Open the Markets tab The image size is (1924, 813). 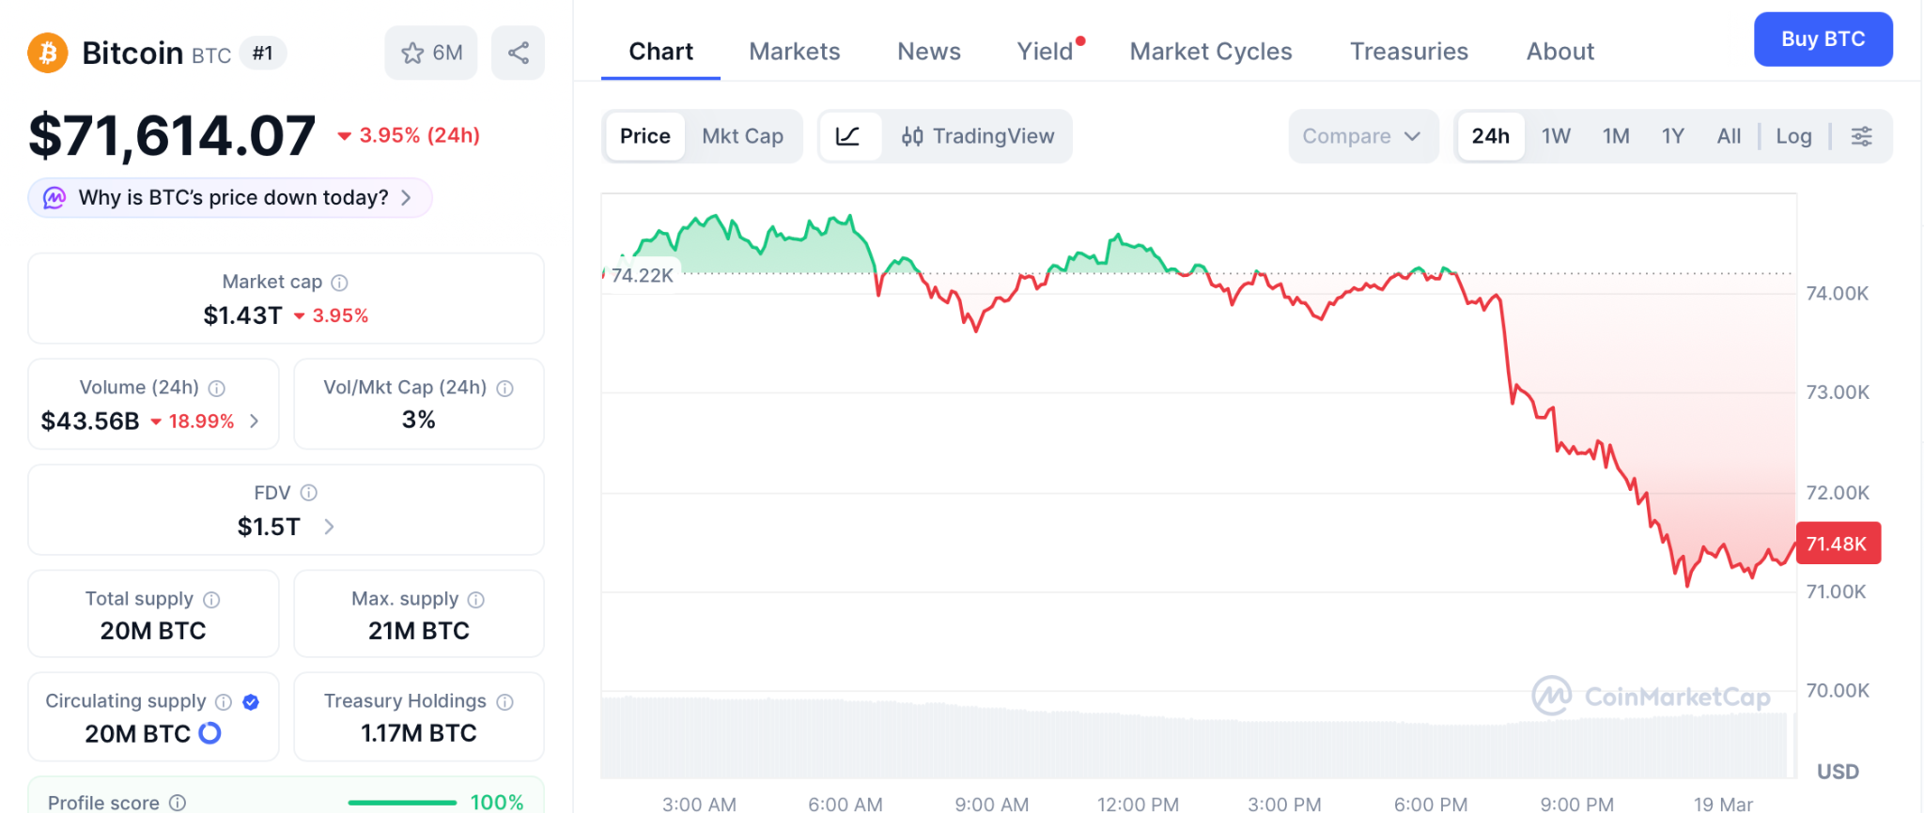point(794,52)
